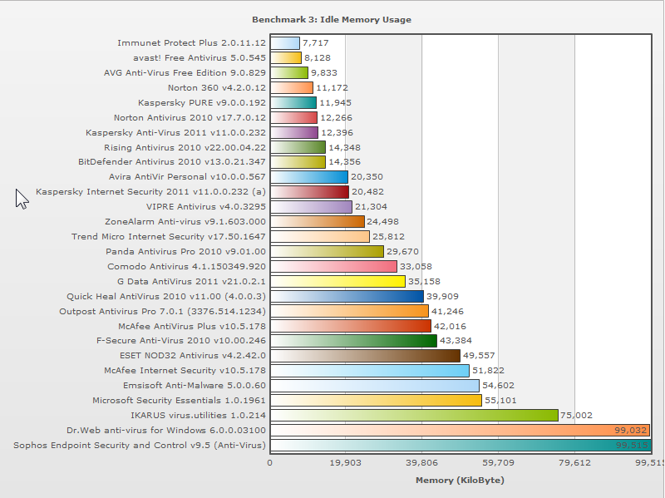Click the value 21,304

371,206
